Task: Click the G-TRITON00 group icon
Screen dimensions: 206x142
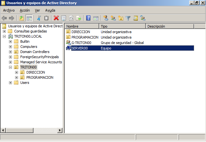Action: (x=68, y=43)
